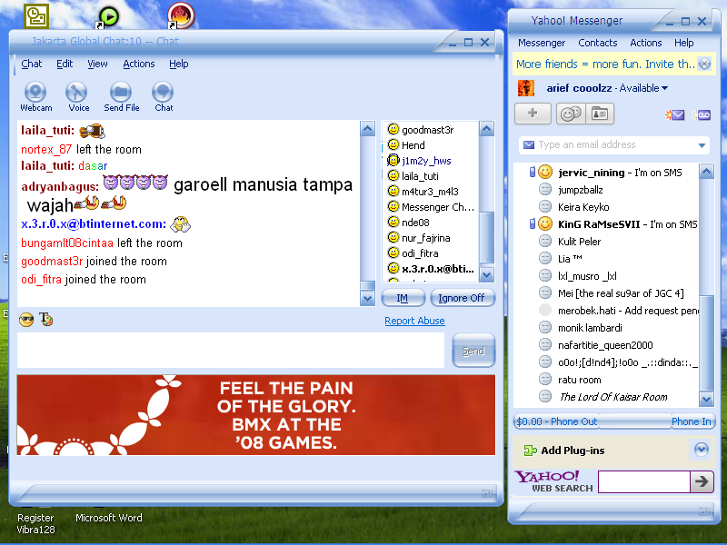Open the Edit menu in chat window
The height and width of the screenshot is (545, 727).
coord(65,64)
